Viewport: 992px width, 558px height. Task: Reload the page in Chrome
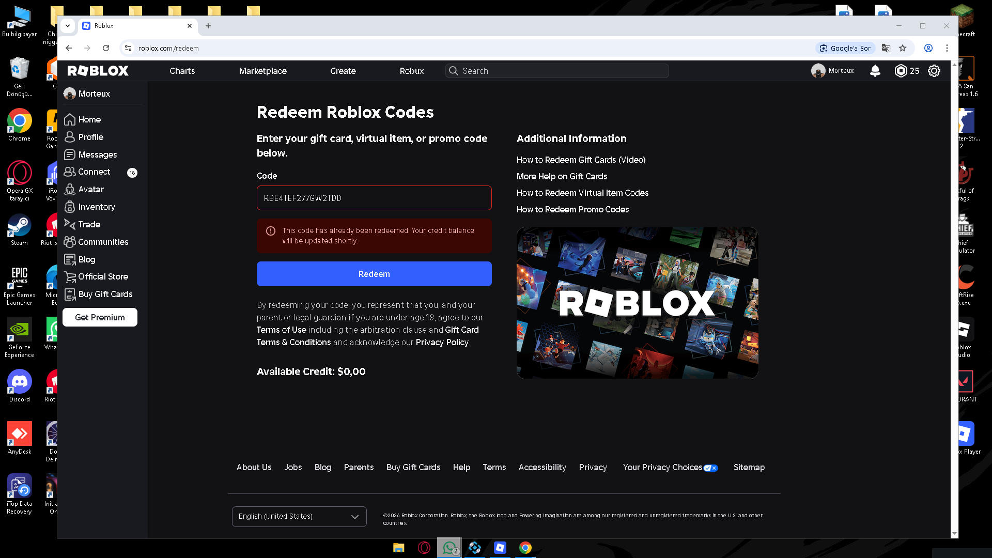pyautogui.click(x=106, y=48)
